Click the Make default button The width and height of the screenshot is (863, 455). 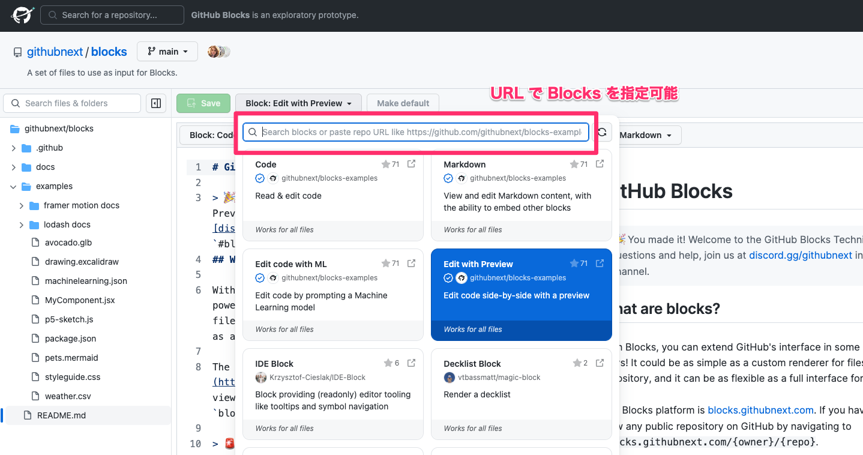[403, 103]
